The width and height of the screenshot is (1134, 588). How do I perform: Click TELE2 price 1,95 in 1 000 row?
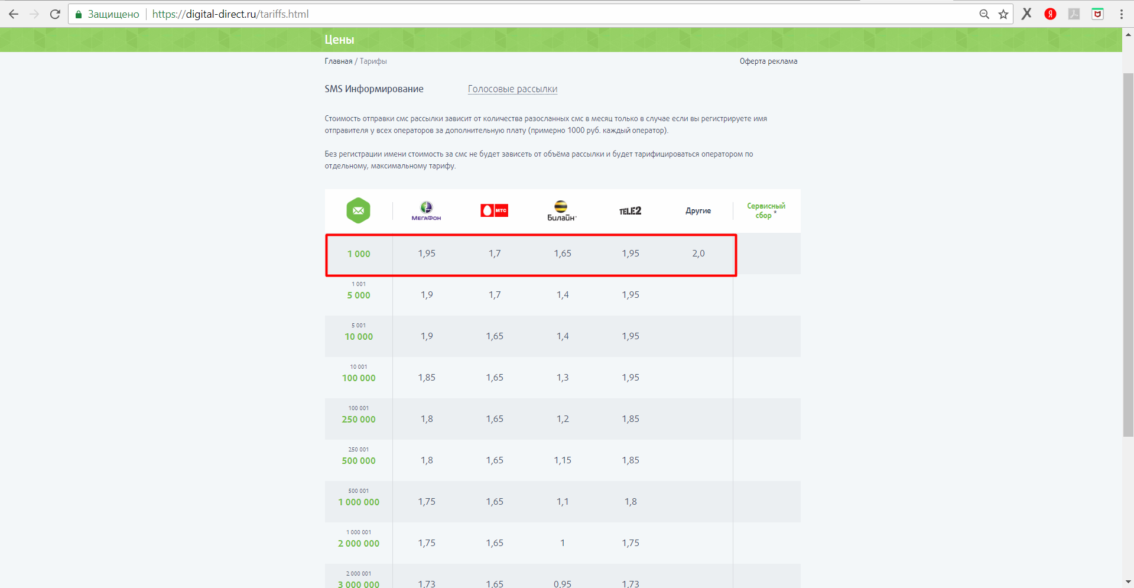click(x=631, y=254)
